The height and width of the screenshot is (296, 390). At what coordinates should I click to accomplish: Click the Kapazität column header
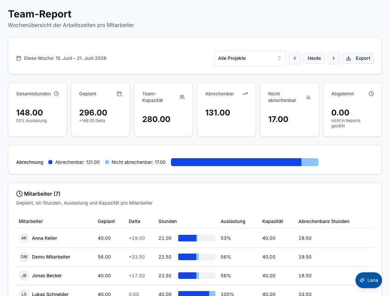[x=273, y=221]
